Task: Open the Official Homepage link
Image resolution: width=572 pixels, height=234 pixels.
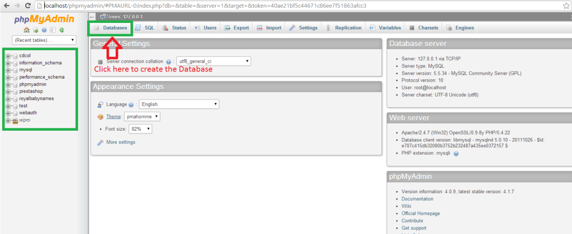Action: tap(421, 213)
